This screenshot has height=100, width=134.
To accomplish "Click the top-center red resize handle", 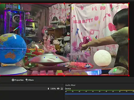I will [x=64, y=3].
